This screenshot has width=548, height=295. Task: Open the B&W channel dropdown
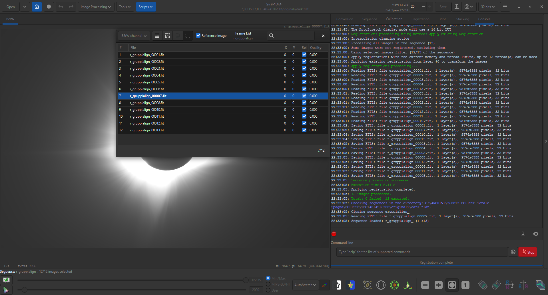coord(134,36)
